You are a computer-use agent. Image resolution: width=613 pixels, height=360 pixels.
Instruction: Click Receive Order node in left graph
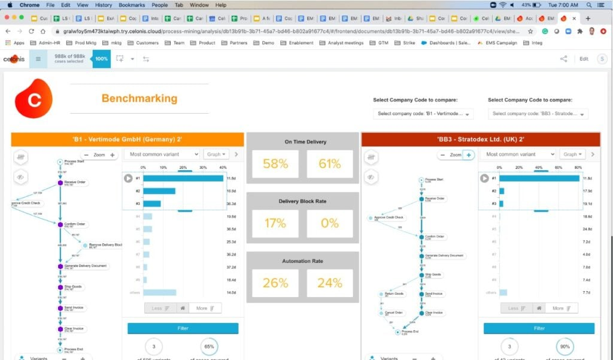tap(60, 183)
